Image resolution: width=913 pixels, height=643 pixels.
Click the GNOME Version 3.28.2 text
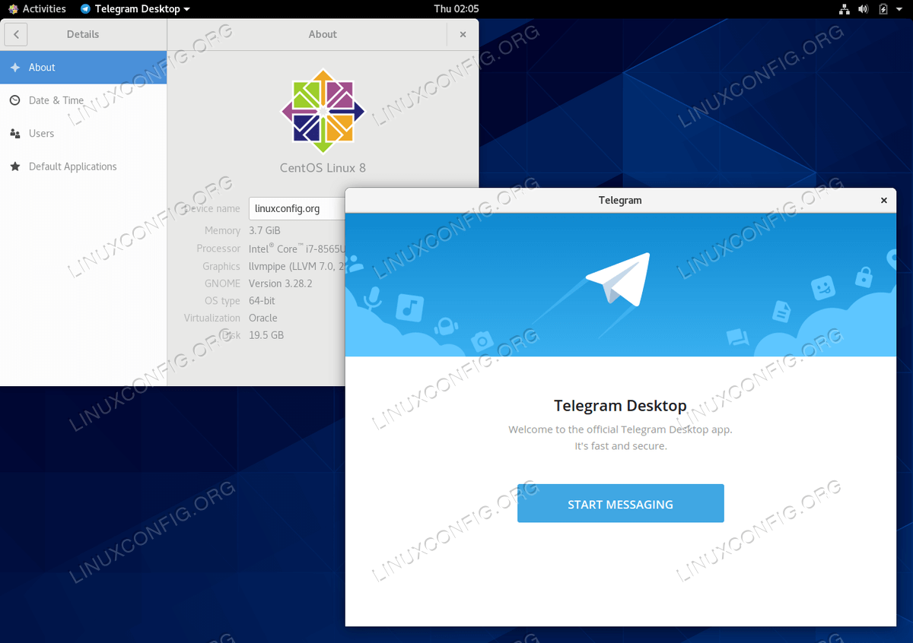click(281, 283)
